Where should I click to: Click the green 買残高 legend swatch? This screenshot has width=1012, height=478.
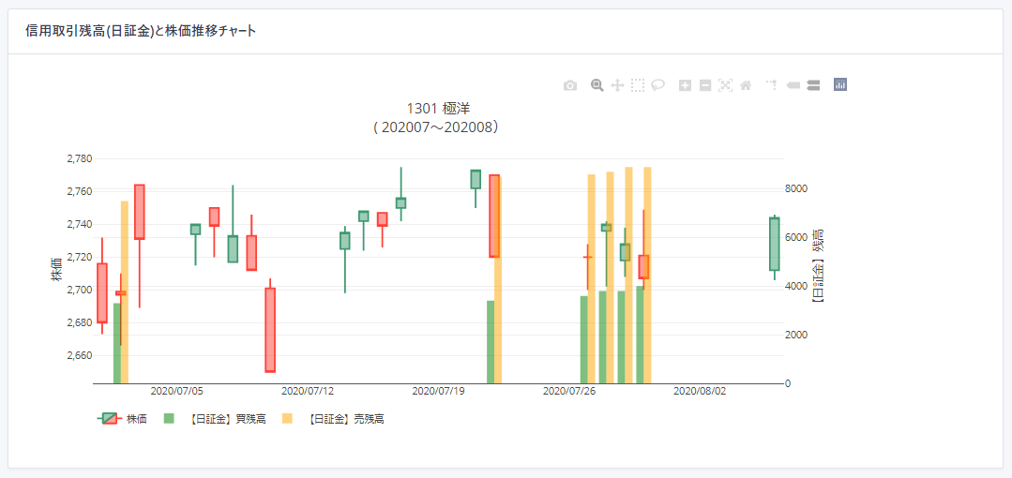[x=169, y=419]
